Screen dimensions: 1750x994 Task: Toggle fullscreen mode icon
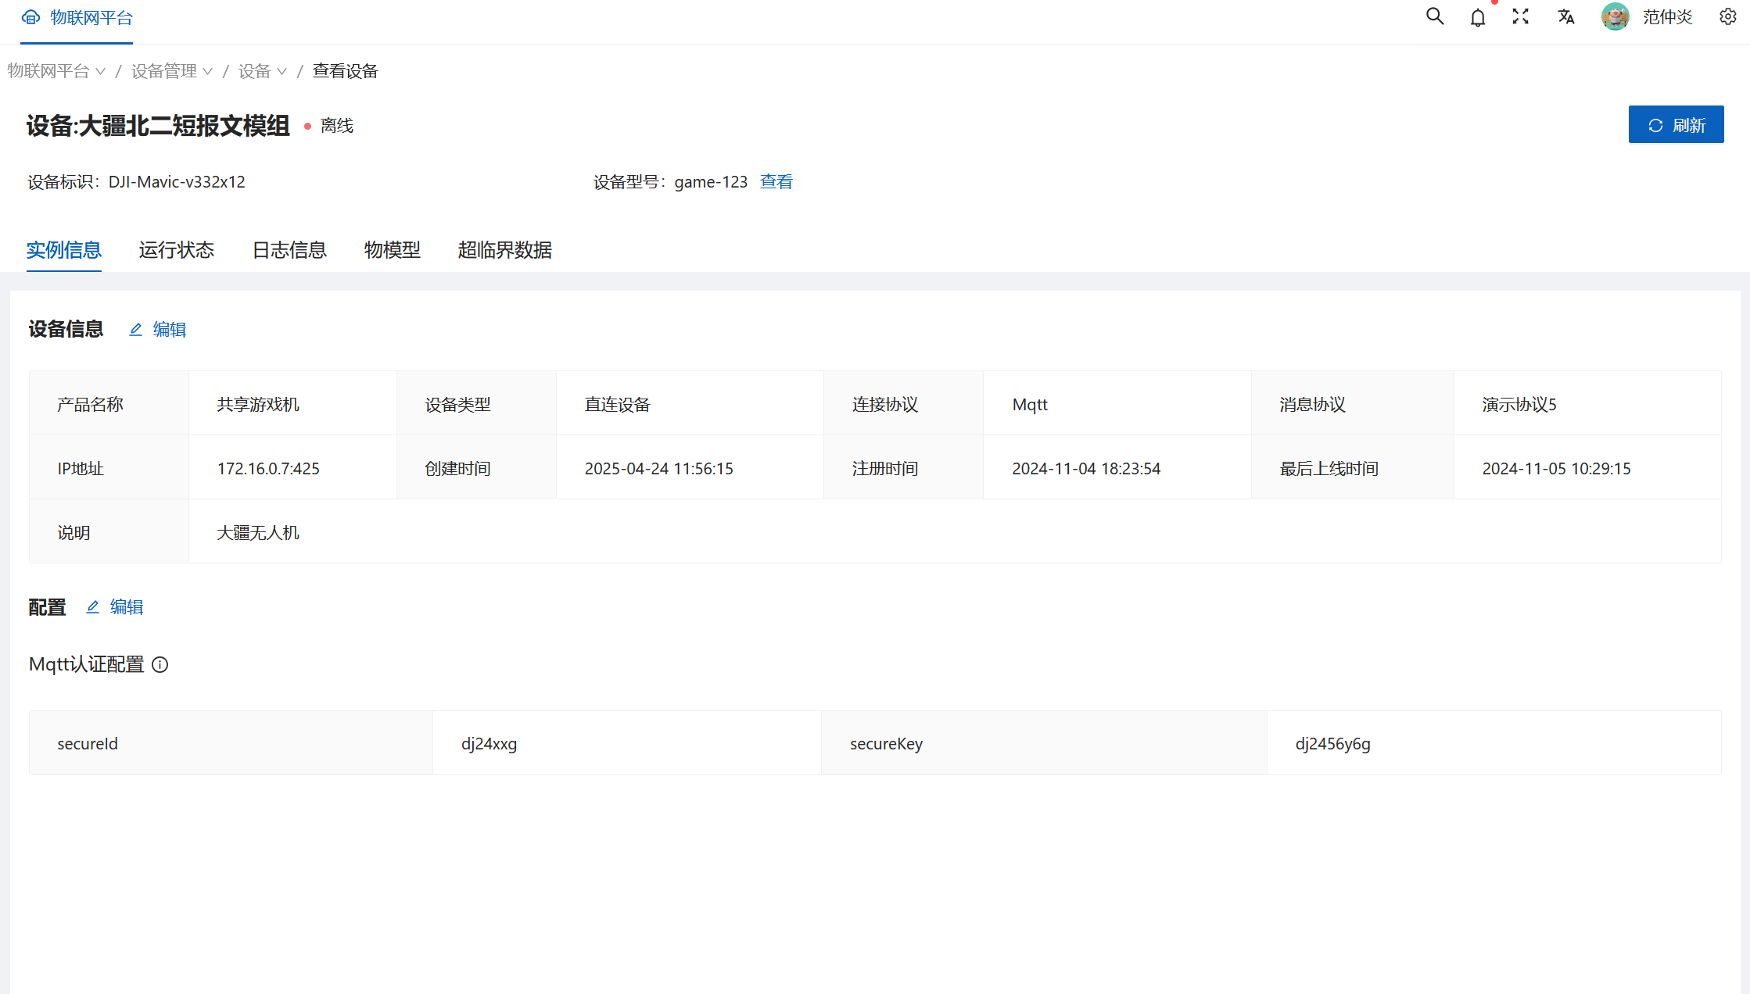1520,16
